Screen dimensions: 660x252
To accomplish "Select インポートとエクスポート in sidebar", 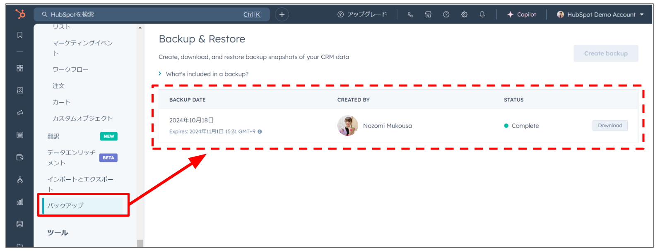I will pyautogui.click(x=80, y=184).
